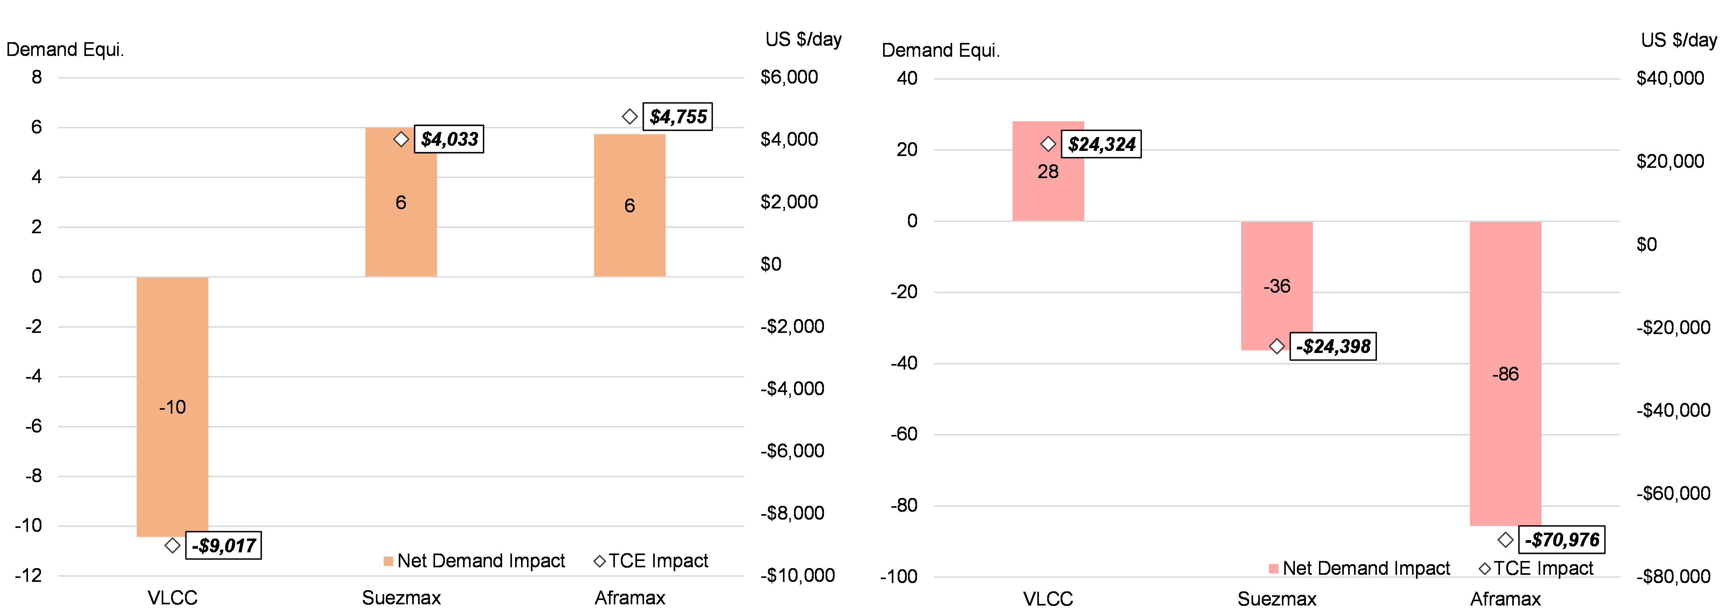Click the diamond marker beside the $4,033 label
The height and width of the screenshot is (613, 1726).
click(401, 139)
